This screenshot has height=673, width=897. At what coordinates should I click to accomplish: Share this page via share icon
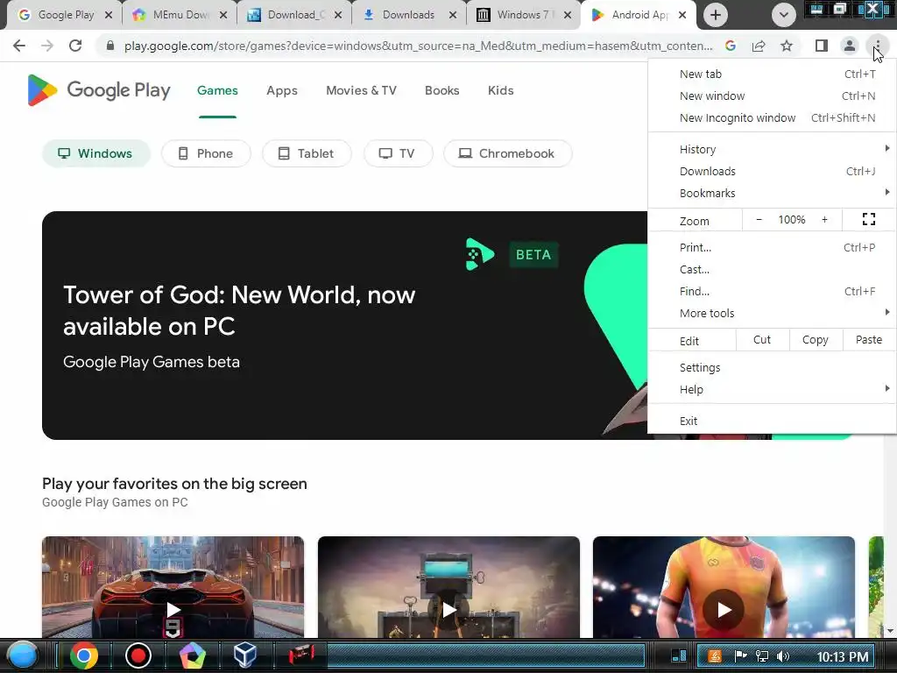click(x=759, y=46)
